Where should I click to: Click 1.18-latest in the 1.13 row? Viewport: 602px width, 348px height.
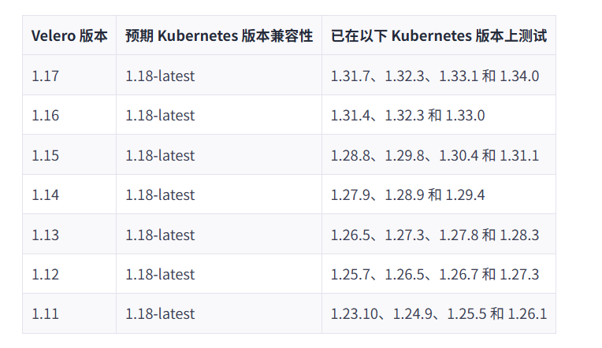click(x=160, y=235)
